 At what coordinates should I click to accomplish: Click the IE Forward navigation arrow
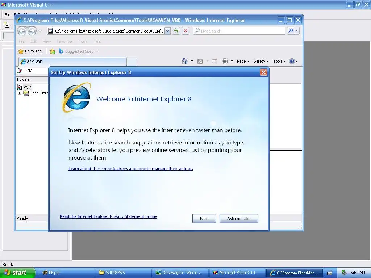pos(32,31)
